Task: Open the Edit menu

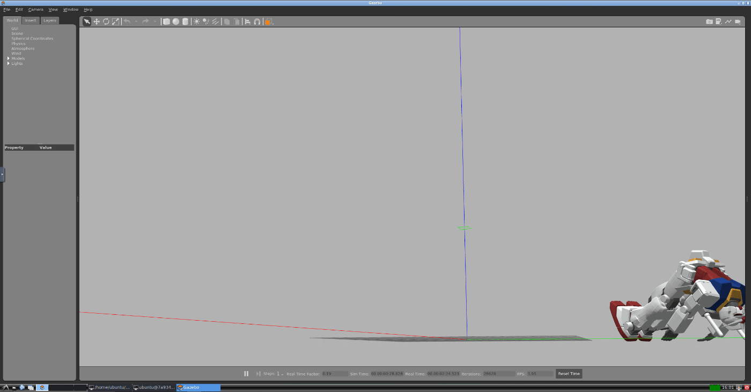Action: [19, 10]
